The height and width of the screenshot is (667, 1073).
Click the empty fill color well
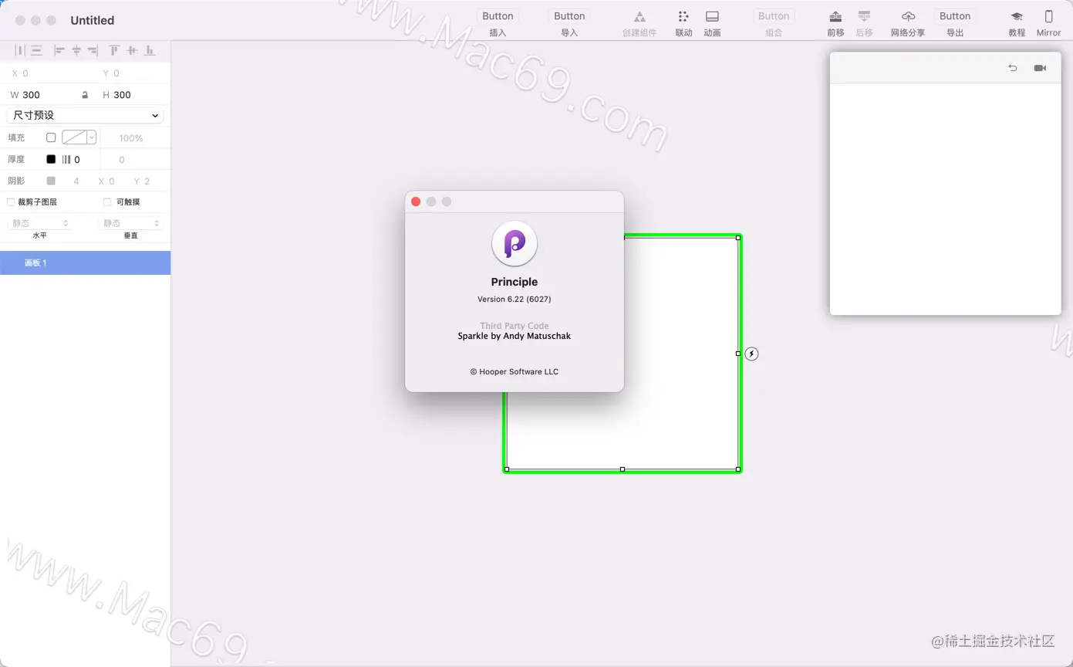coord(74,137)
